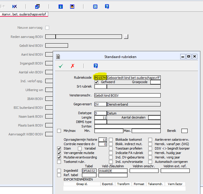The width and height of the screenshot is (203, 194).
Task: Tick Blokk. indirect mut. checkbox
Action: [111, 144]
